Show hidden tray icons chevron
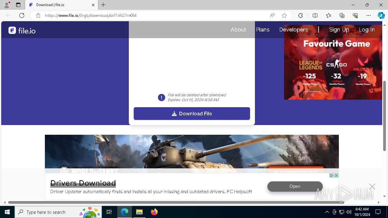Image resolution: width=388 pixels, height=218 pixels. [327, 212]
